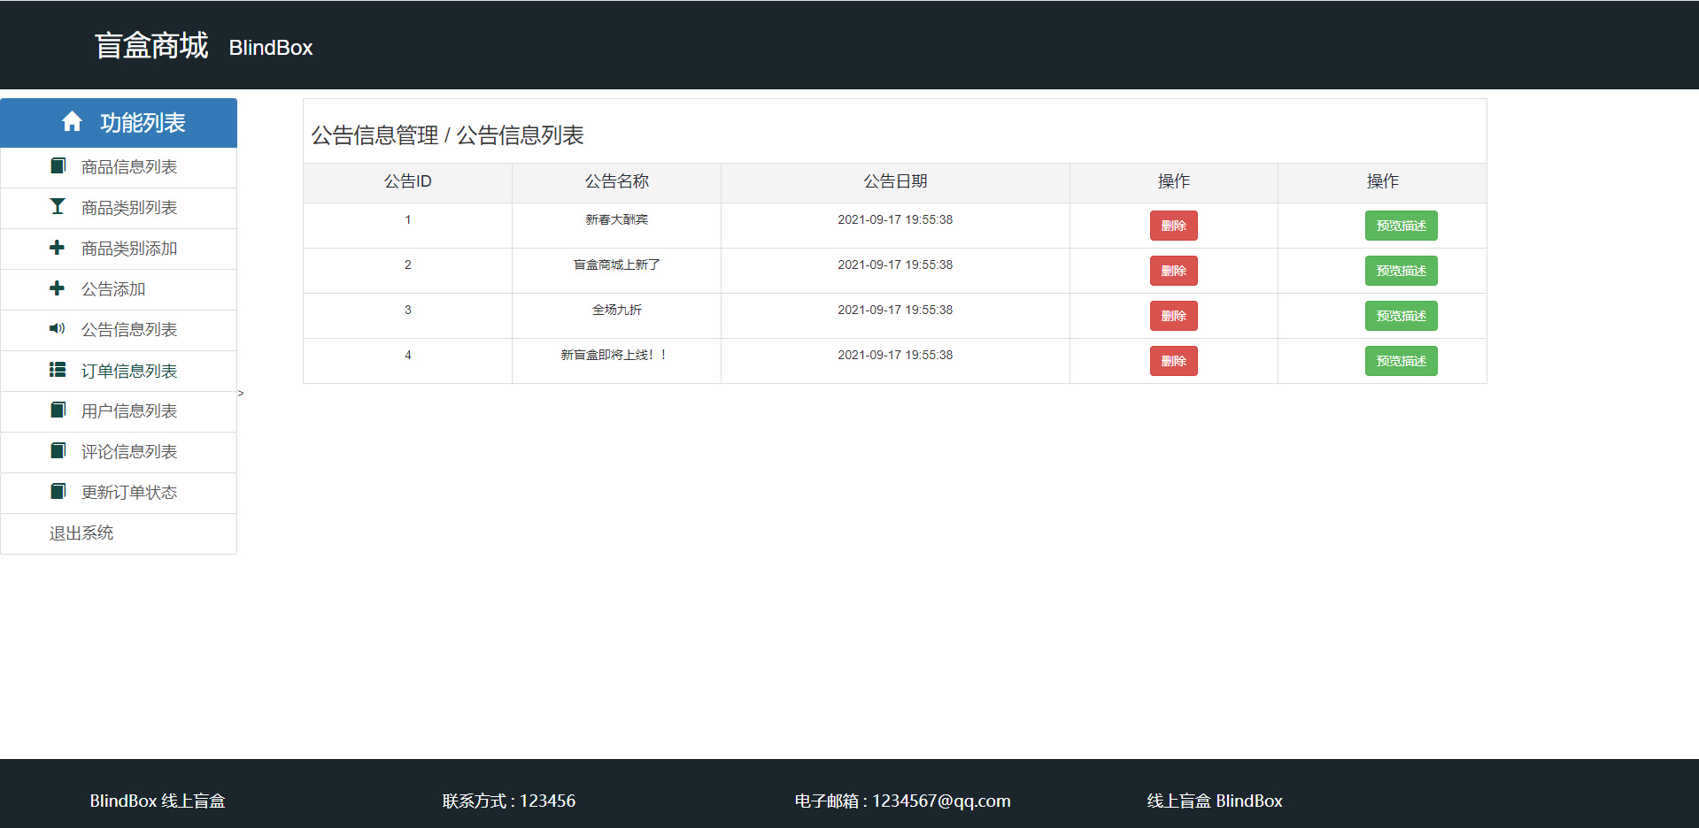Open the 评论信息列表 sidebar item
This screenshot has width=1699, height=828.
119,452
